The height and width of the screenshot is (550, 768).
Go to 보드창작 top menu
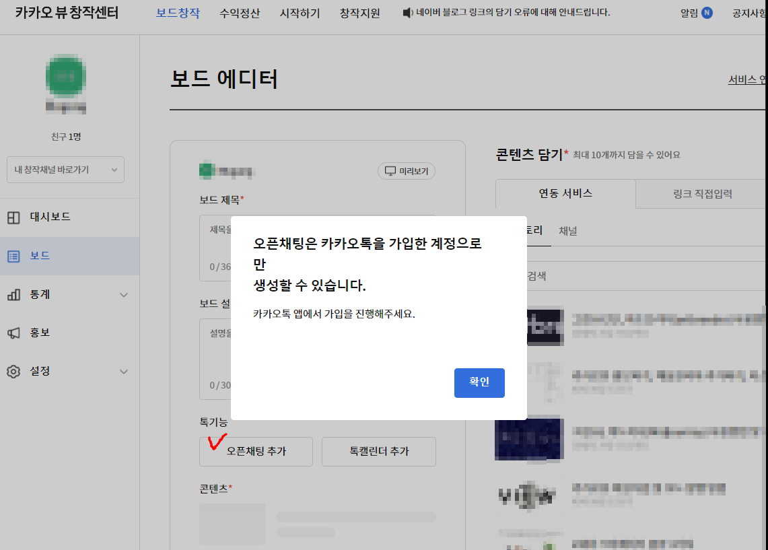click(x=178, y=13)
